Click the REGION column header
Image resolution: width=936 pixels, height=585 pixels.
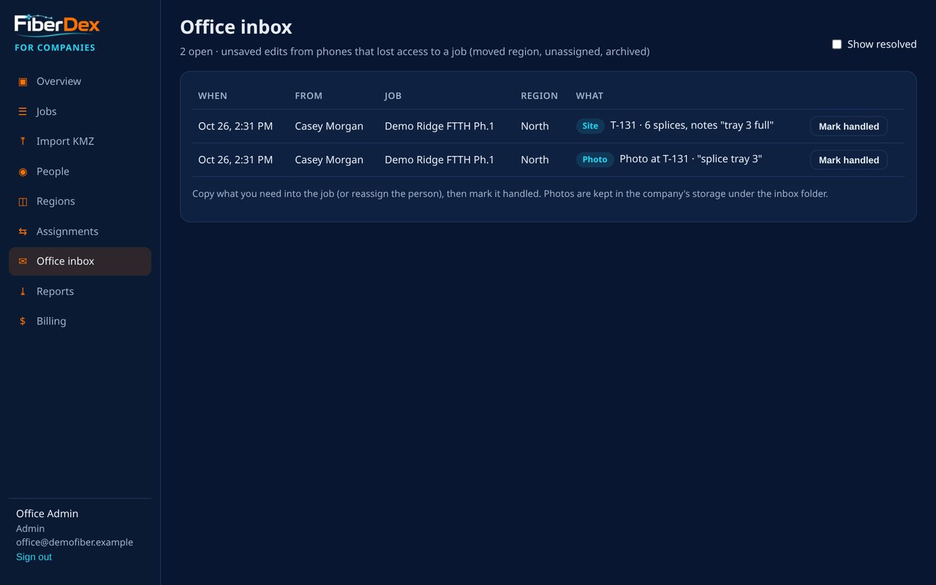539,96
